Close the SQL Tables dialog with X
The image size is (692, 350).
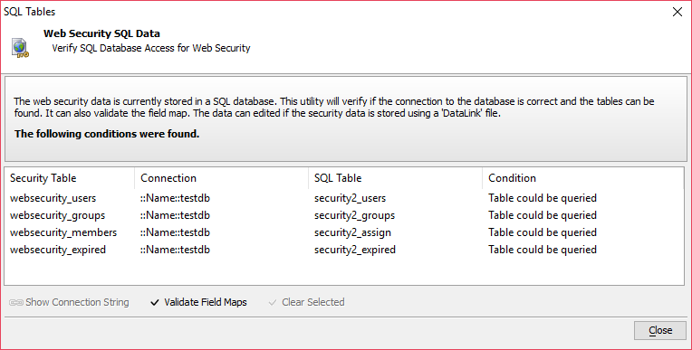pos(677,12)
